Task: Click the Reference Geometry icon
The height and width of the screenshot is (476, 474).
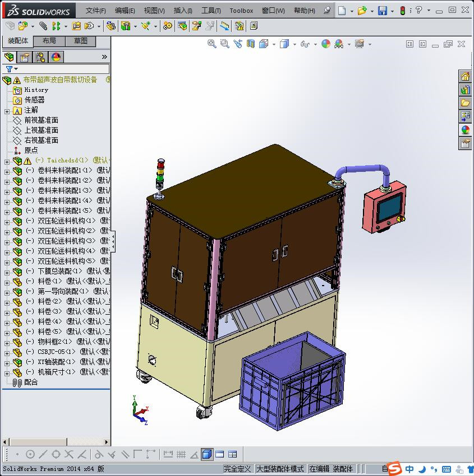Action: 146,26
